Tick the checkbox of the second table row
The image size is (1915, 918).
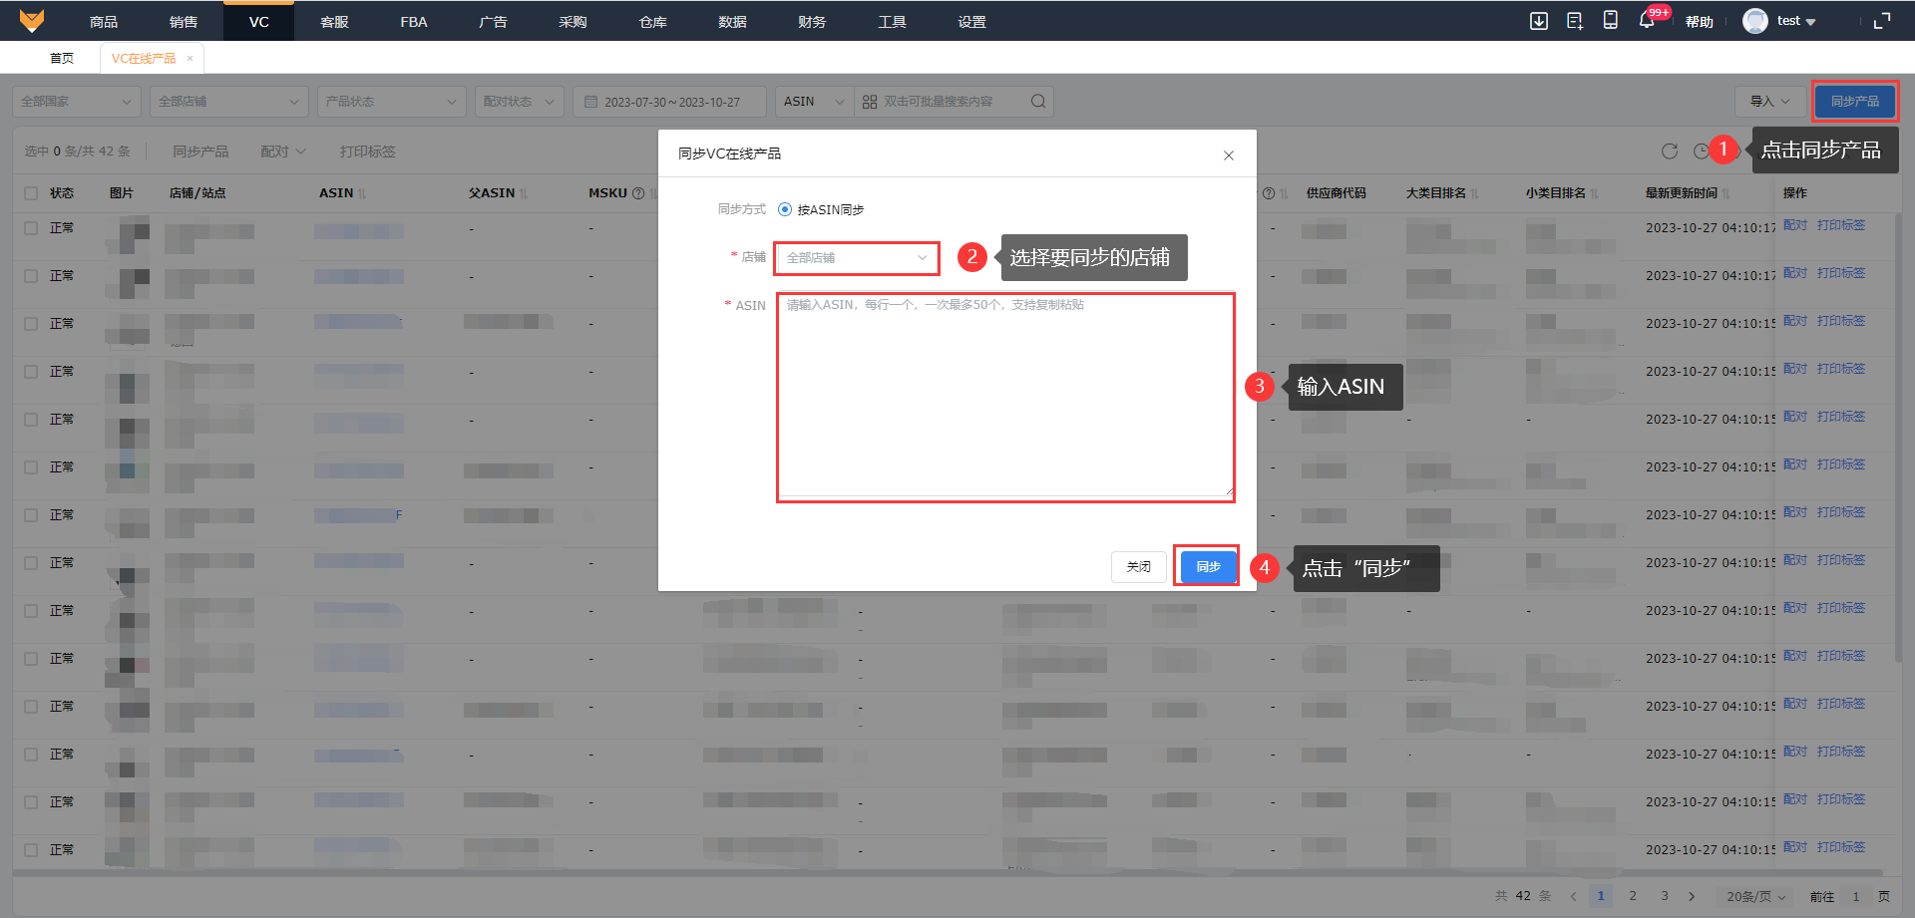(x=31, y=276)
